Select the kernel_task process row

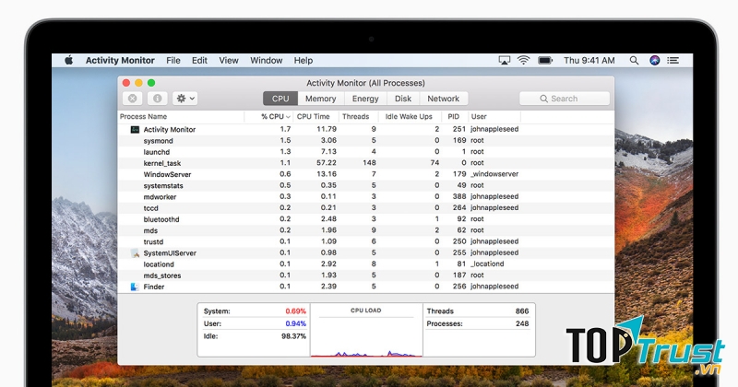(x=365, y=163)
